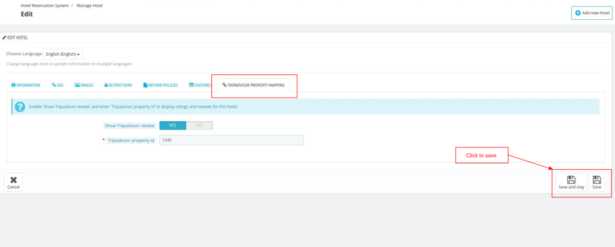Screen dimensions: 615x247
Task: Click the Tripadvisor property id field
Action: coord(231,140)
